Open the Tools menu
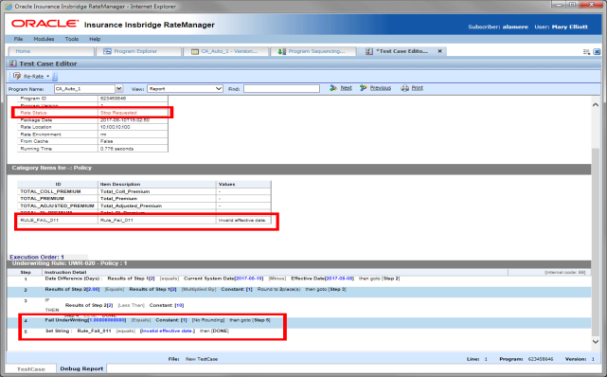Viewport: 607px width, 377px height. (x=72, y=39)
